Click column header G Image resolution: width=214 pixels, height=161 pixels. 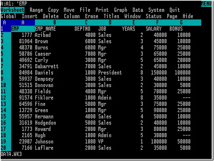coord(181,22)
